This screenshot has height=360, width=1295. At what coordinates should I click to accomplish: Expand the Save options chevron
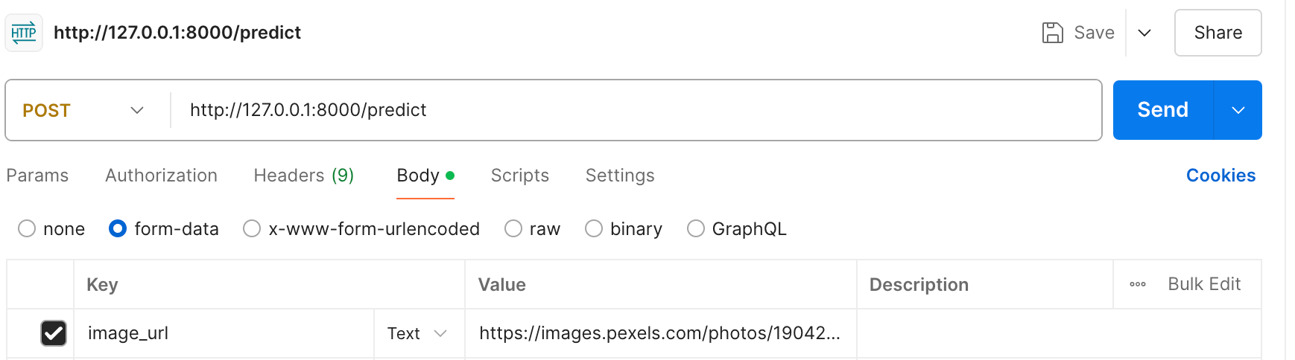pos(1144,33)
